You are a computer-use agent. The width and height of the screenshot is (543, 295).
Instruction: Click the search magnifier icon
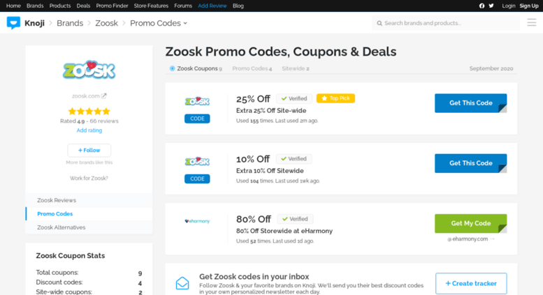click(379, 23)
